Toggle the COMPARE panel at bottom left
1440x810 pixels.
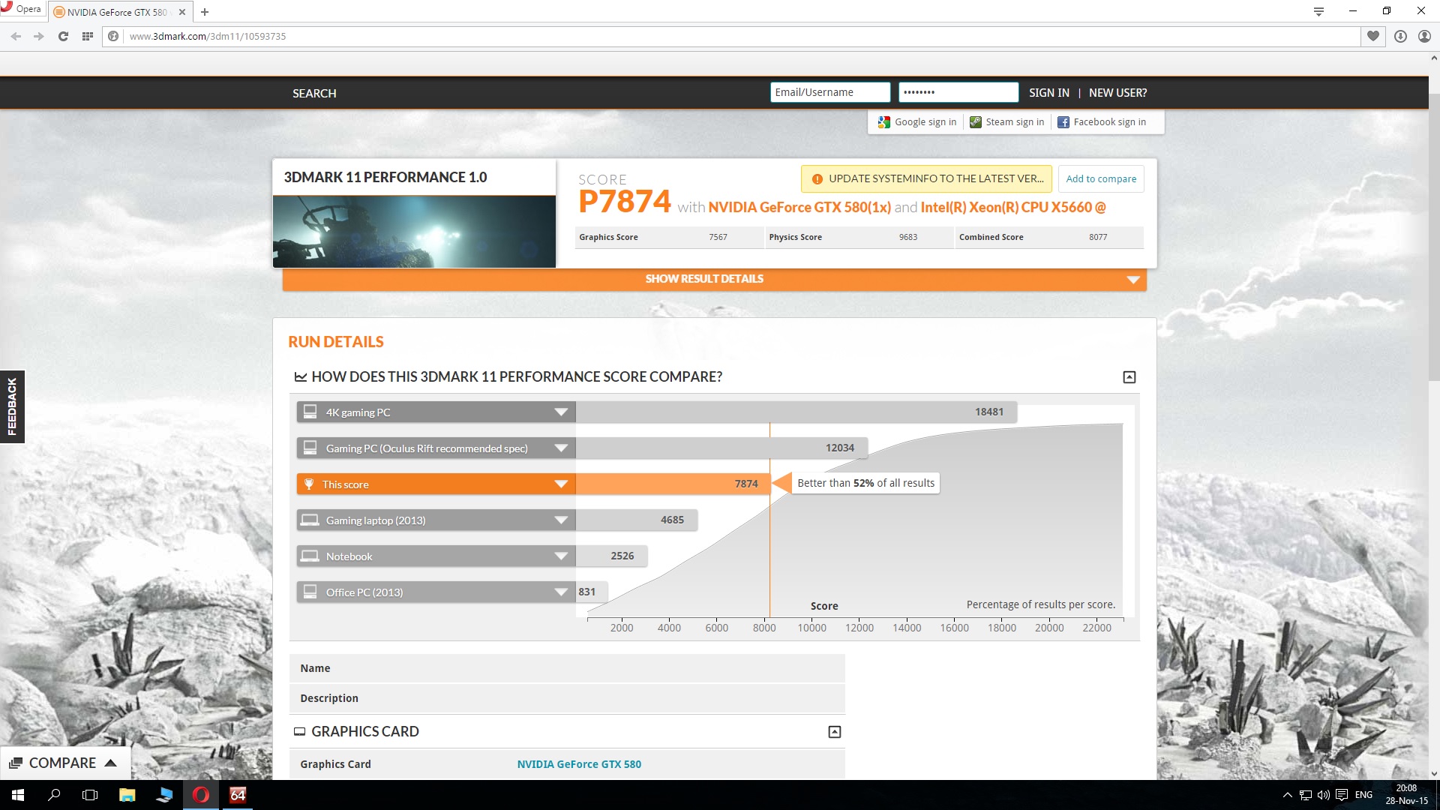pos(64,763)
